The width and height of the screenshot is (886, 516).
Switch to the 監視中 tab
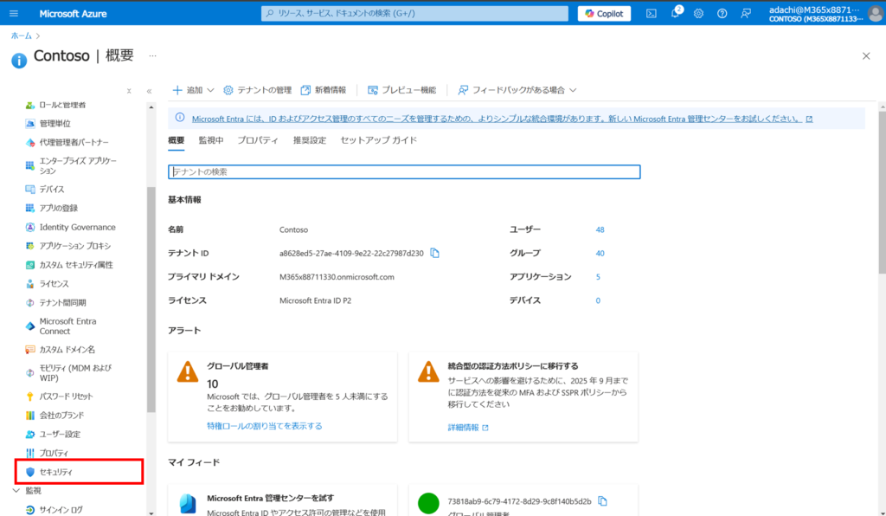pyautogui.click(x=211, y=141)
